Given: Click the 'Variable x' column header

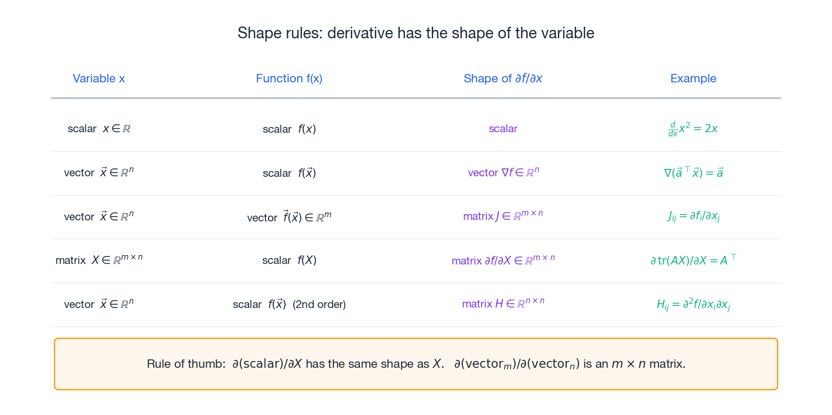Looking at the screenshot, I should tap(99, 79).
